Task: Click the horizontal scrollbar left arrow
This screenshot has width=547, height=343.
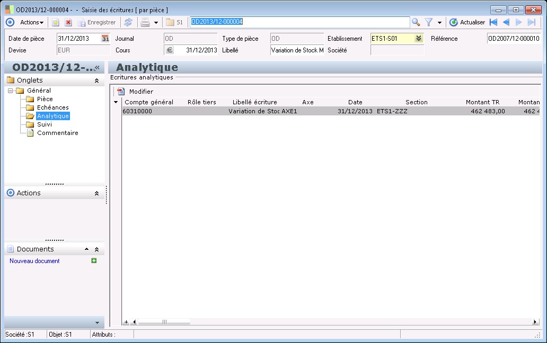Action: point(134,322)
